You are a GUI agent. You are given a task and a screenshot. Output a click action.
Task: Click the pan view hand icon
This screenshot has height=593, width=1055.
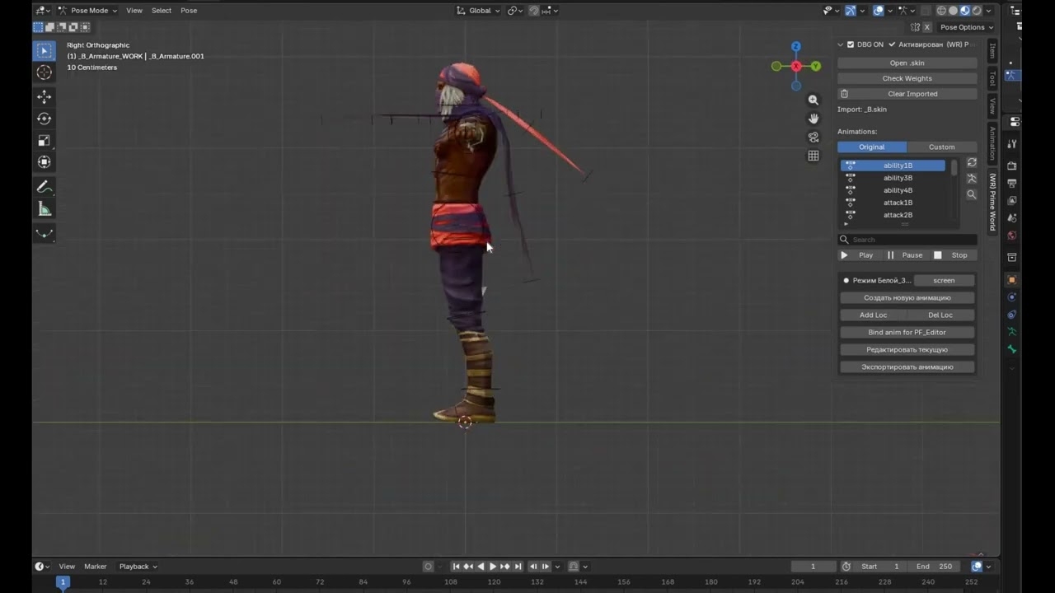click(814, 119)
